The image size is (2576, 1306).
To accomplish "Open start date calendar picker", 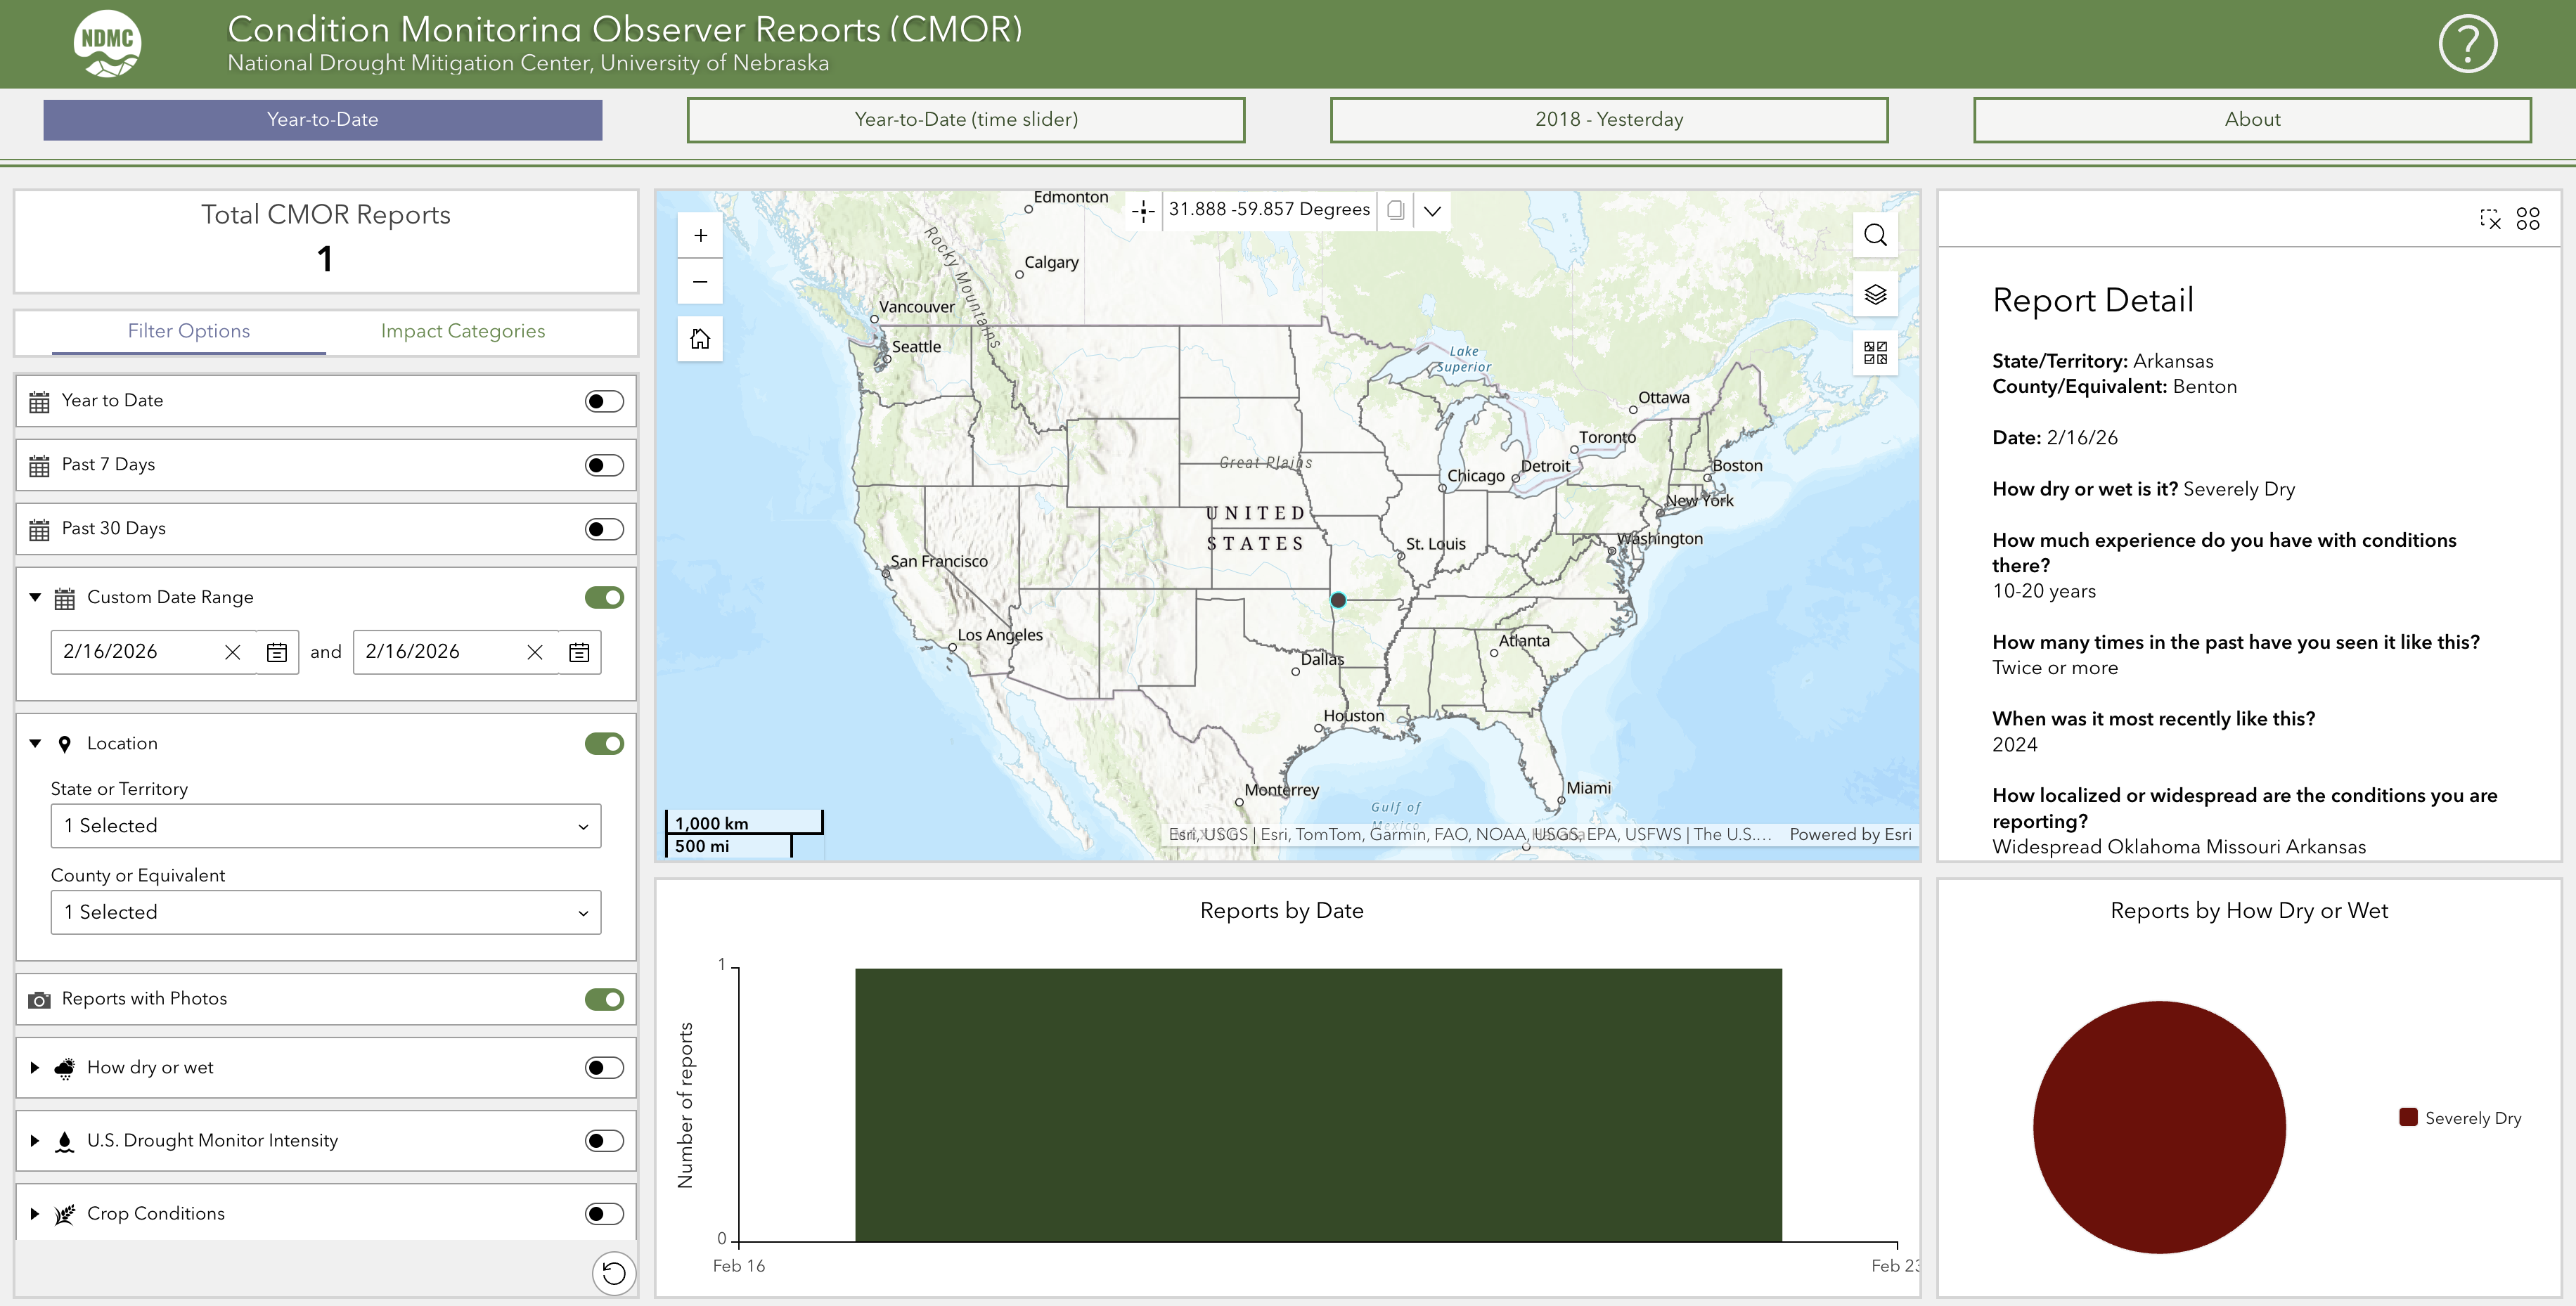I will click(277, 653).
